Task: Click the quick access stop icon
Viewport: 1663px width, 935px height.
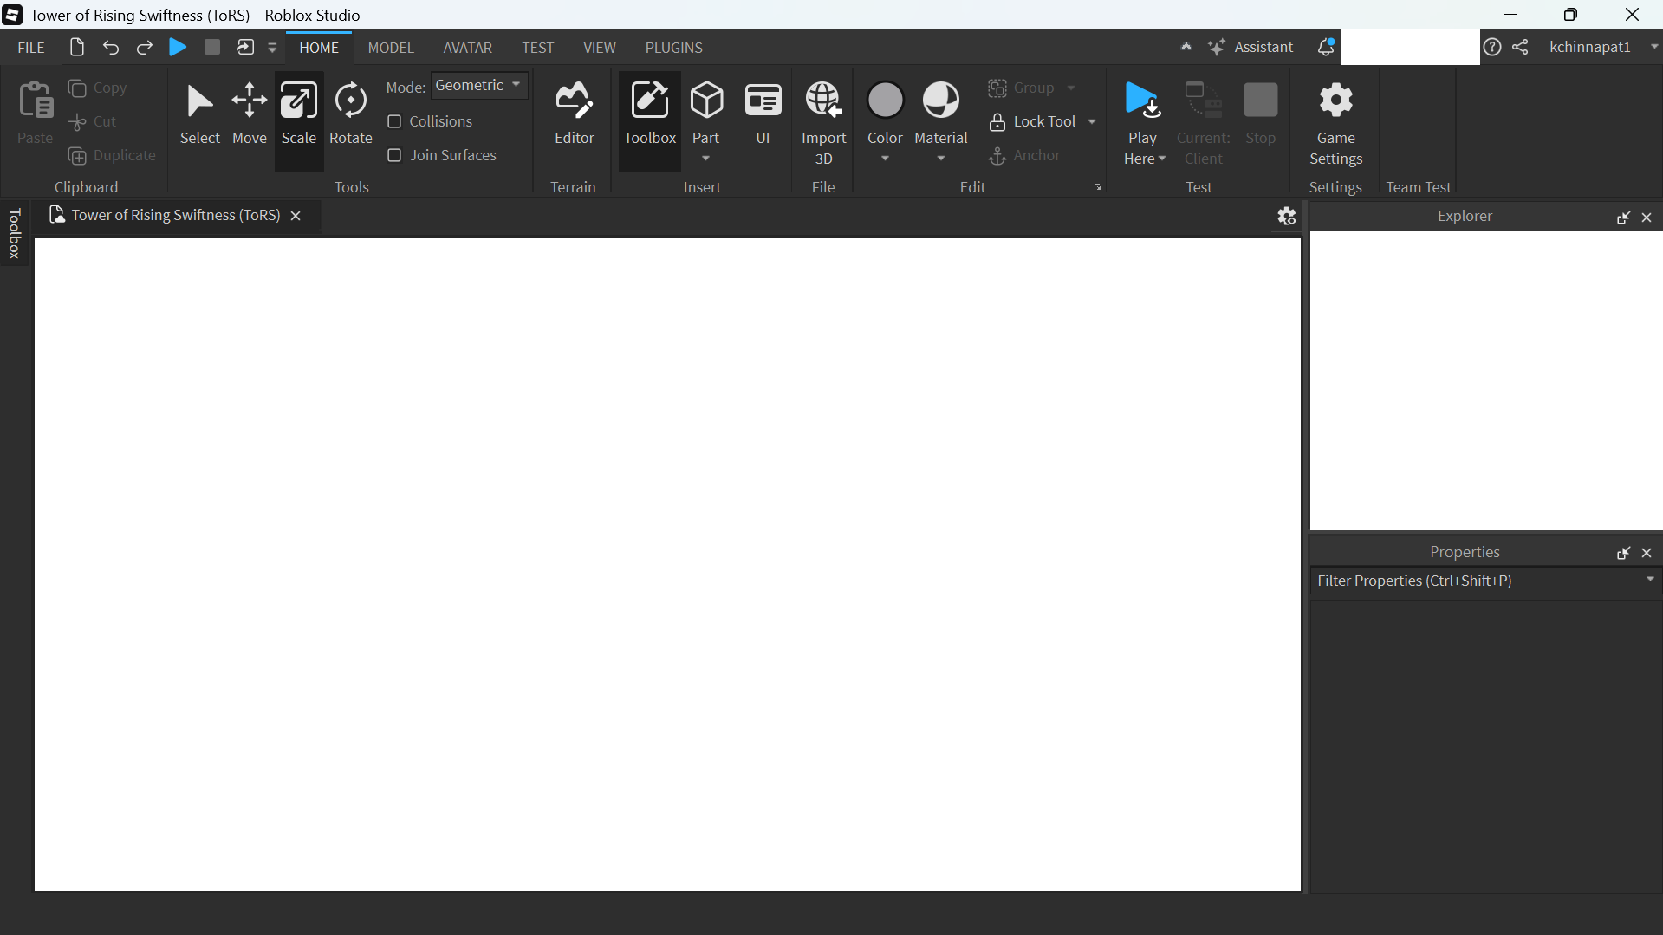Action: click(212, 47)
